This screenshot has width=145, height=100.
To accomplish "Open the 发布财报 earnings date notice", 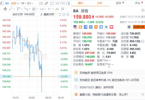I will (109, 87).
